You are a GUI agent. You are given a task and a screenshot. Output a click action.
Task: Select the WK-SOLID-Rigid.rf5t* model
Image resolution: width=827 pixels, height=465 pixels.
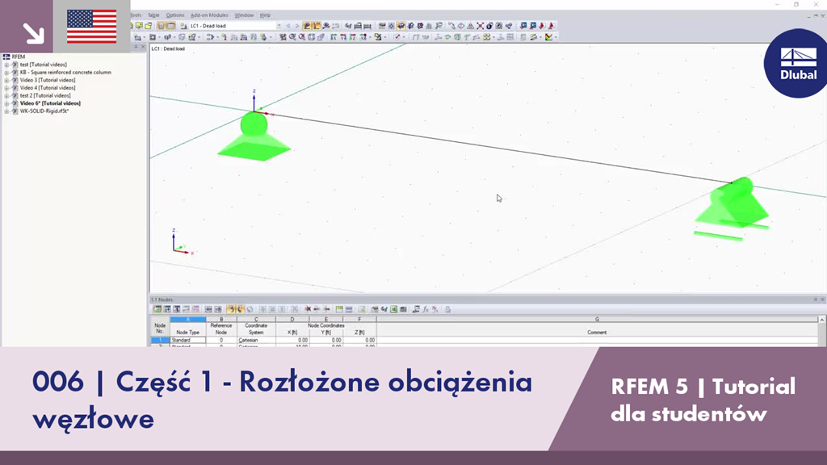pos(44,111)
